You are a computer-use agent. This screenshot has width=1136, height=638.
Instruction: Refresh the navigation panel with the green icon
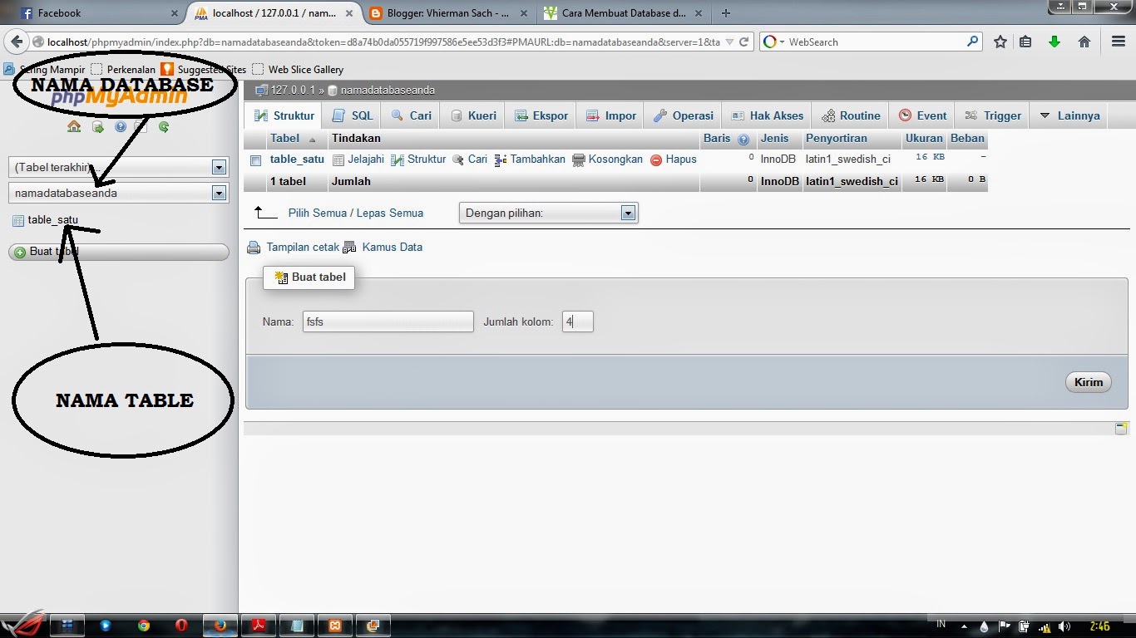163,127
